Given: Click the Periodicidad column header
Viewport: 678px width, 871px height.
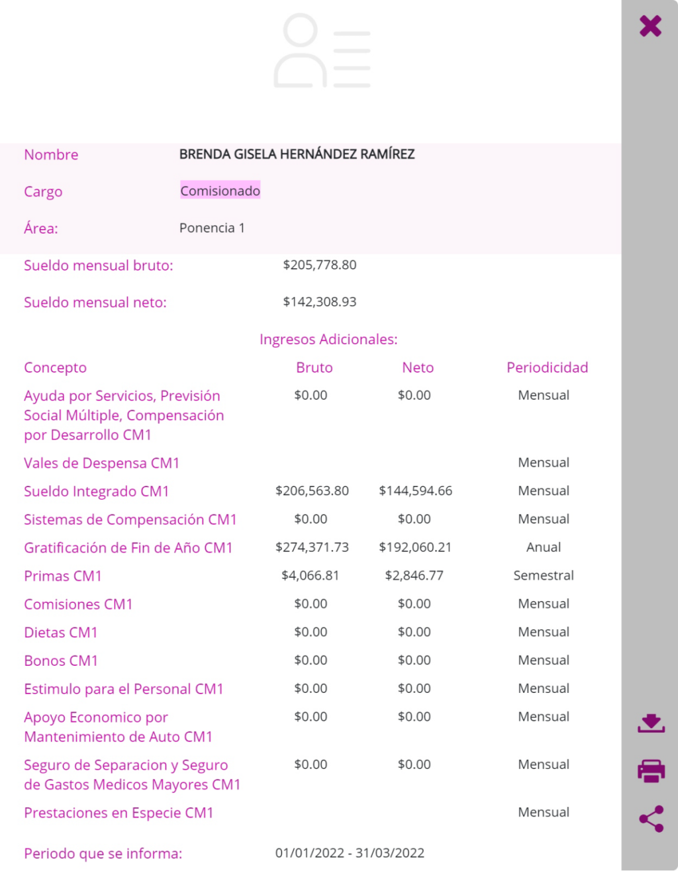Looking at the screenshot, I should click(x=547, y=367).
